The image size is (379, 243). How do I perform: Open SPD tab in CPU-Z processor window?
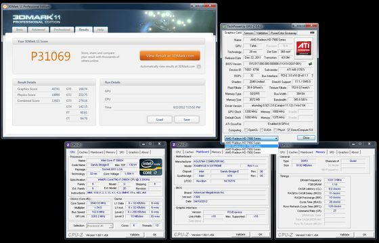tap(122, 152)
